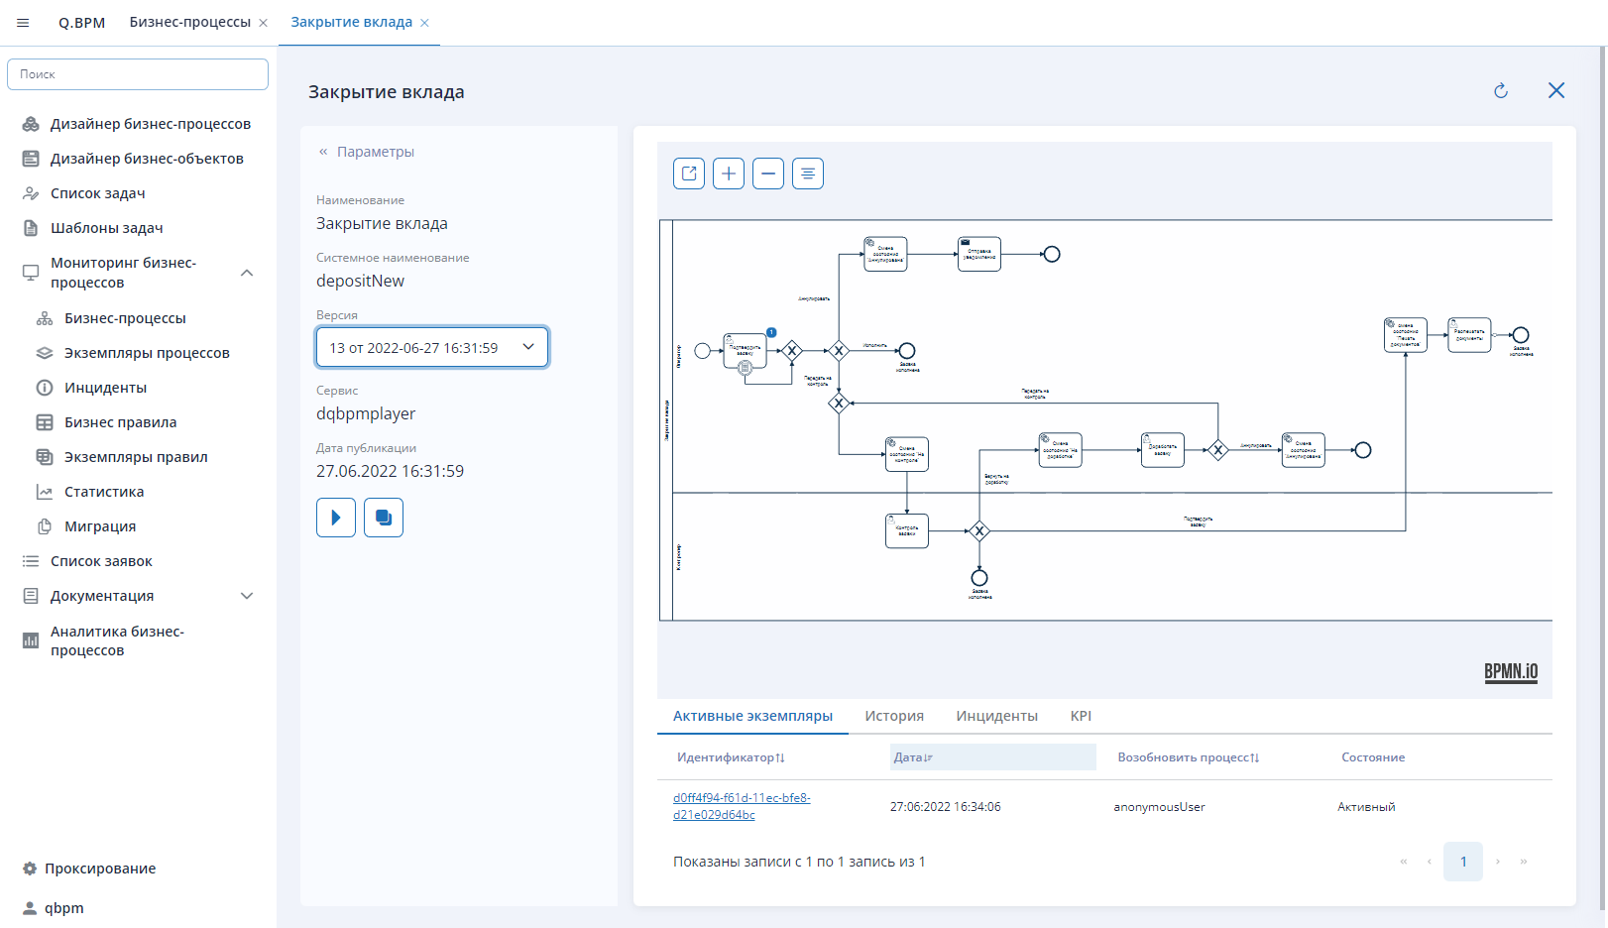Zoom out the BPMN diagram
The image size is (1608, 928).
(768, 174)
